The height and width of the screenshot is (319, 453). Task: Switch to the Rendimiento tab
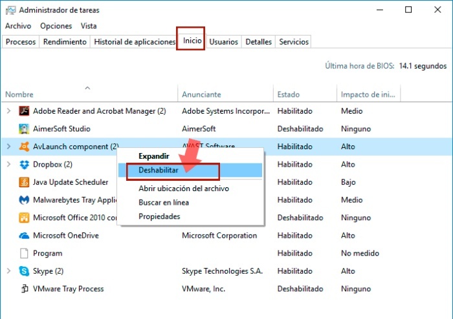65,42
